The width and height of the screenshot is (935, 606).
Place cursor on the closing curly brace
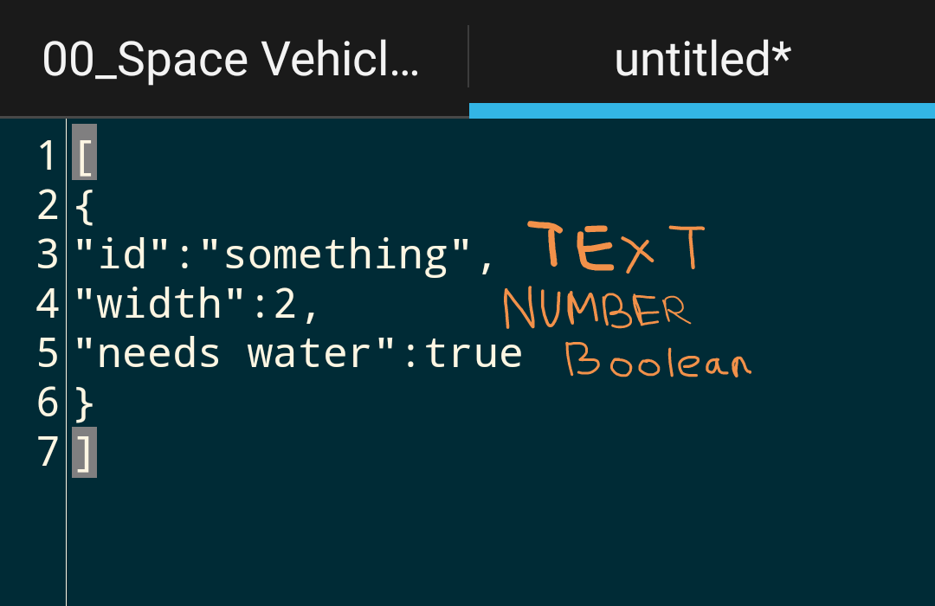(x=85, y=403)
